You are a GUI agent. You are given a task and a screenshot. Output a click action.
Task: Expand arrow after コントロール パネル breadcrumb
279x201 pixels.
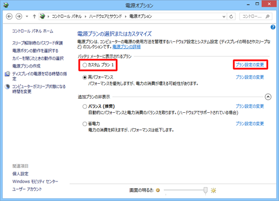85,16
